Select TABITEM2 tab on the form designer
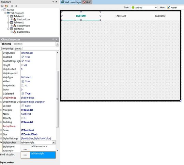This screenshot has width=184, height=165. pyautogui.click(x=121, y=16)
